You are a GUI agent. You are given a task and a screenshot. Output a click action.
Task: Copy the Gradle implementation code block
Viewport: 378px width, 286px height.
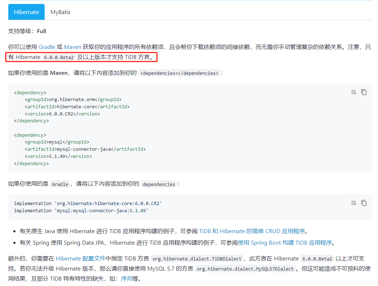(364, 203)
